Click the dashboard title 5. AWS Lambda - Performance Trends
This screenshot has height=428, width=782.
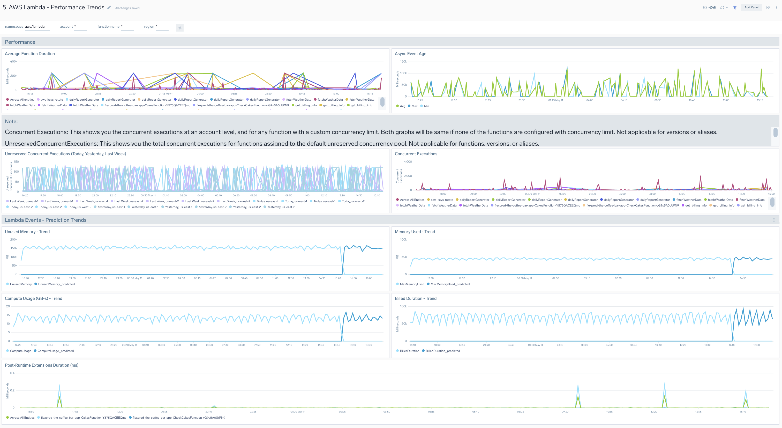[x=54, y=7]
